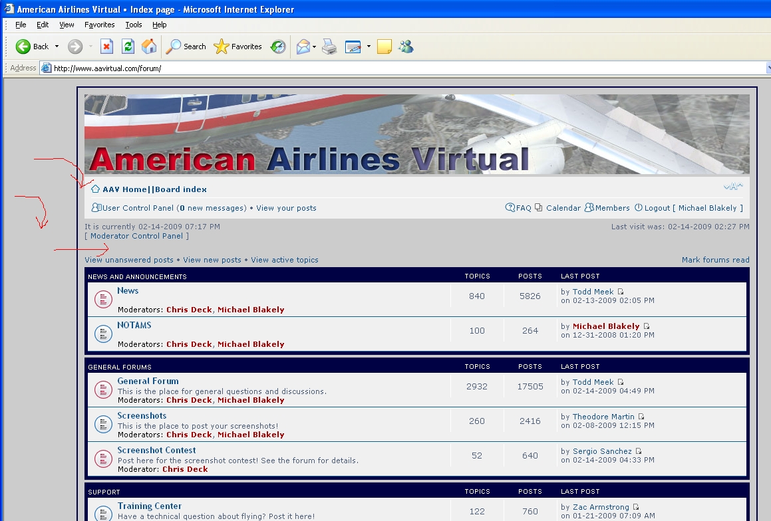Click the NEWS AND ANNOUNCEMENTS category header
This screenshot has height=521, width=771.
[137, 276]
